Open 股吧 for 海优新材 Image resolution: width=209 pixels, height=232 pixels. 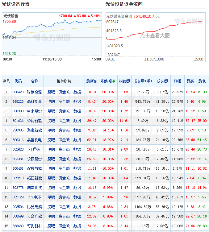tap(51, 226)
